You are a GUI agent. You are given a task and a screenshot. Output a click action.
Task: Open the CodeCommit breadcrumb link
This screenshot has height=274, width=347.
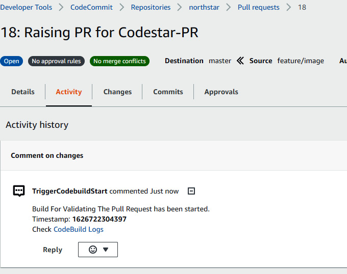91,7
